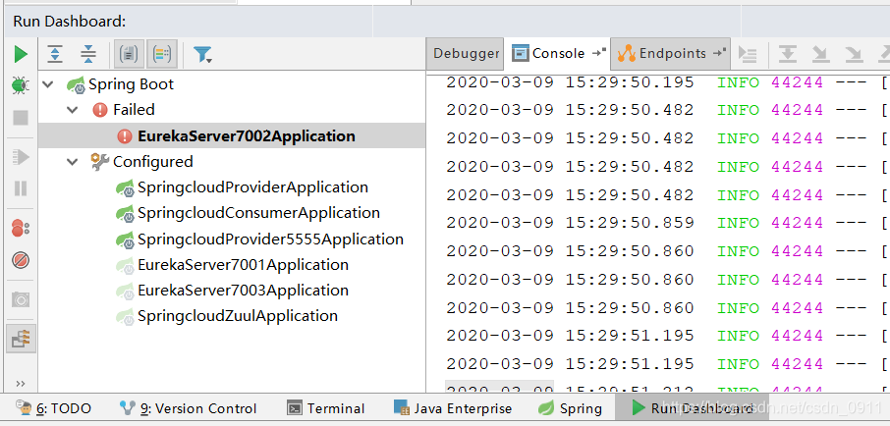Collapse the Configured group node
Screen dimensions: 890x426
tap(72, 162)
